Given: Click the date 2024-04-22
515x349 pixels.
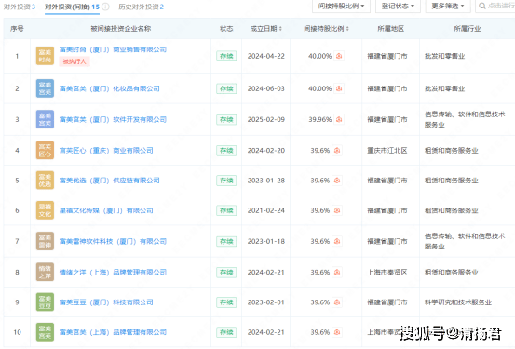Looking at the screenshot, I should [x=266, y=56].
